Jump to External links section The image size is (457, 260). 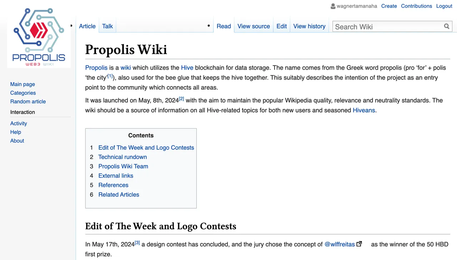[x=116, y=176]
